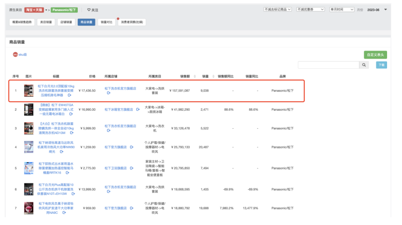
Task: Open the 单月时间 time range dropdown
Action: [342, 9]
